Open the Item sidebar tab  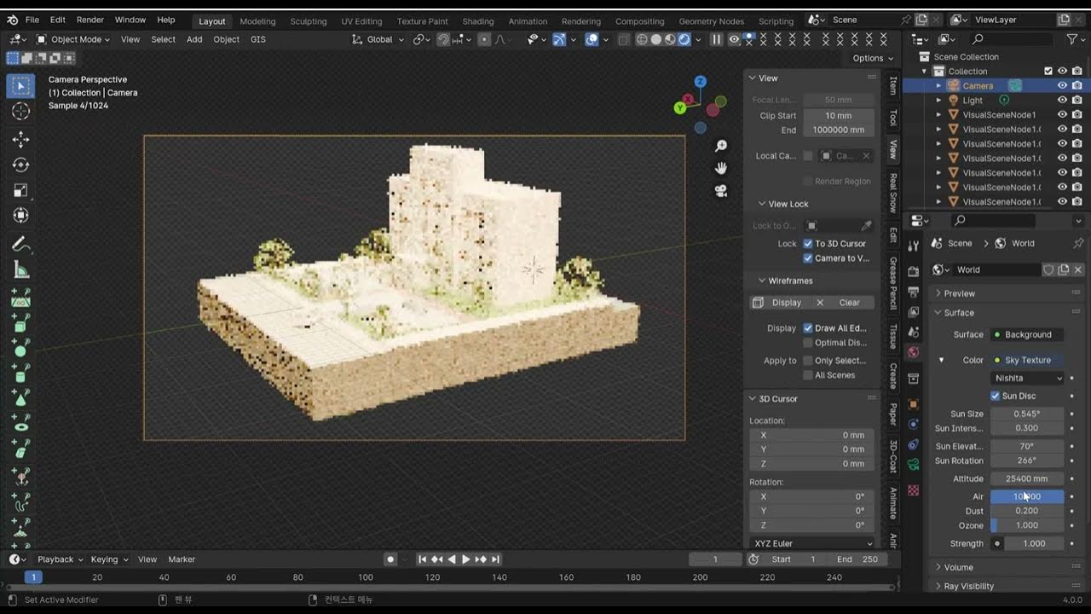point(893,85)
